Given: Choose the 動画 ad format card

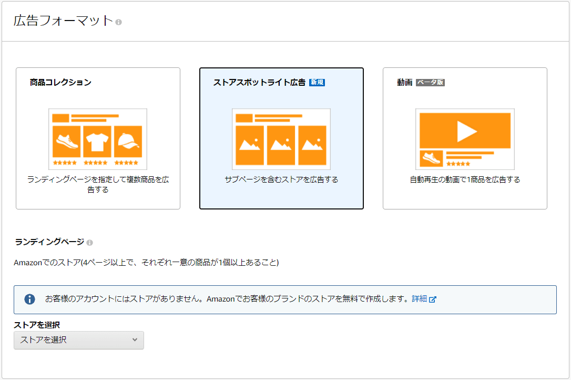Looking at the screenshot, I should click(465, 138).
